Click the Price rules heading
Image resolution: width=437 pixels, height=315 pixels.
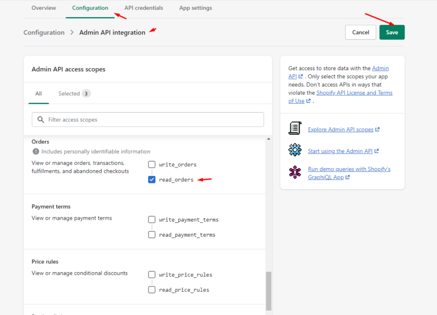tap(45, 261)
